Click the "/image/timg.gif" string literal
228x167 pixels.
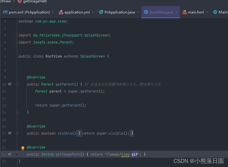coord(122,154)
